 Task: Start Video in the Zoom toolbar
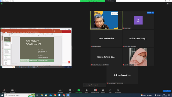click(x=12, y=91)
